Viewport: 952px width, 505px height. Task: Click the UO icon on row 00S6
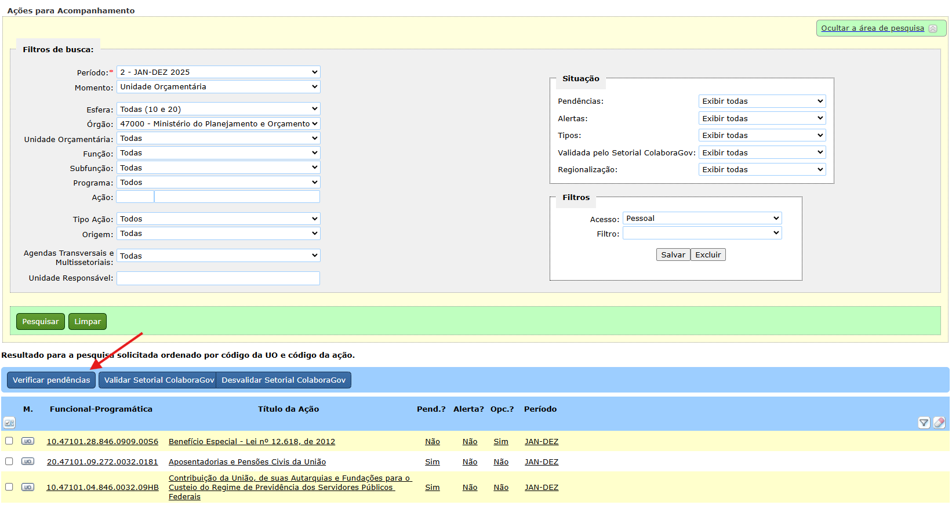(x=28, y=441)
